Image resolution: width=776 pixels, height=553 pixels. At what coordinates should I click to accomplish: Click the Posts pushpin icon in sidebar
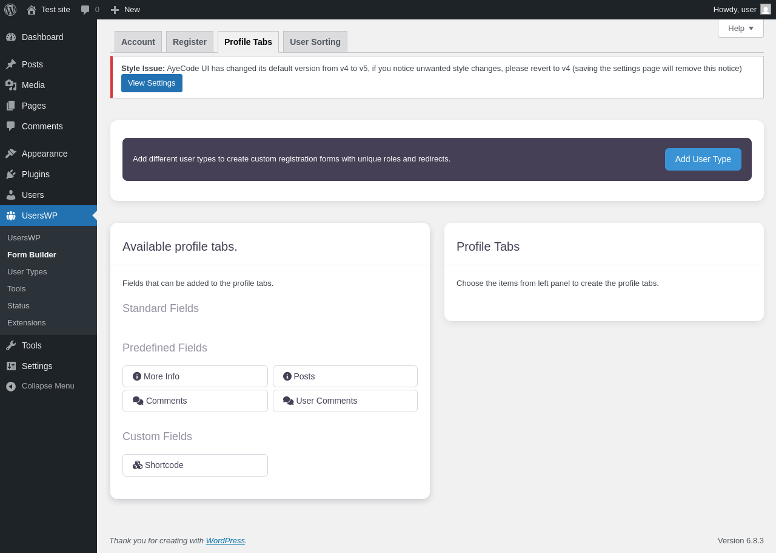[x=11, y=64]
